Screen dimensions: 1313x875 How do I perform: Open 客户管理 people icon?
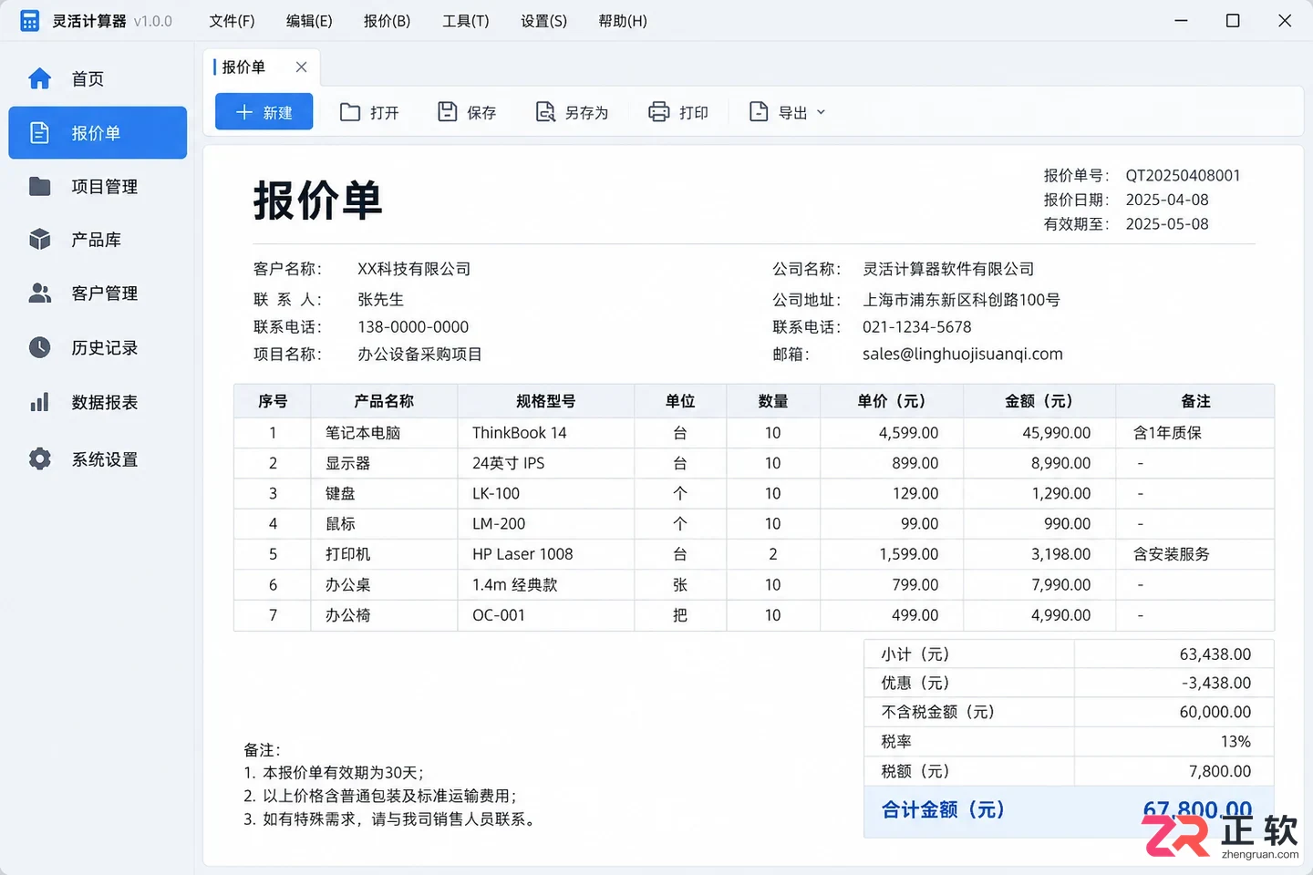[x=39, y=293]
